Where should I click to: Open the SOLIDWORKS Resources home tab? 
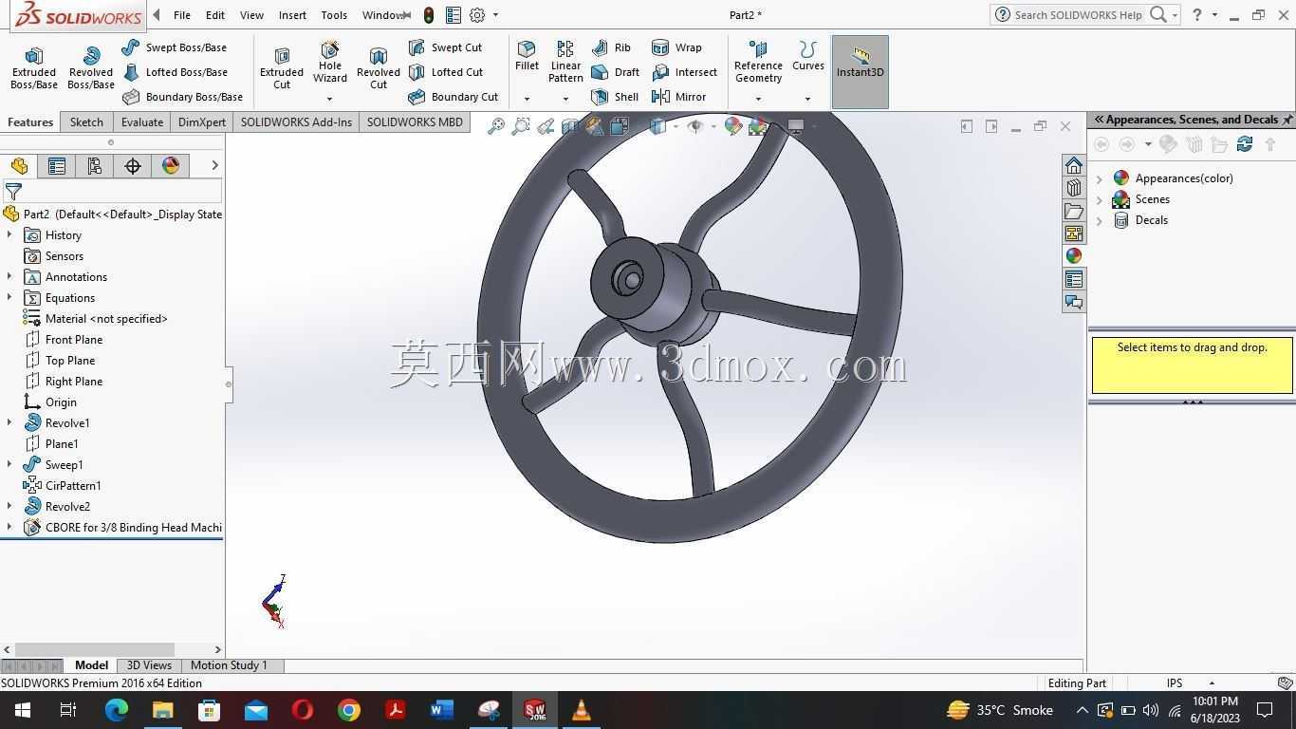pyautogui.click(x=1074, y=165)
